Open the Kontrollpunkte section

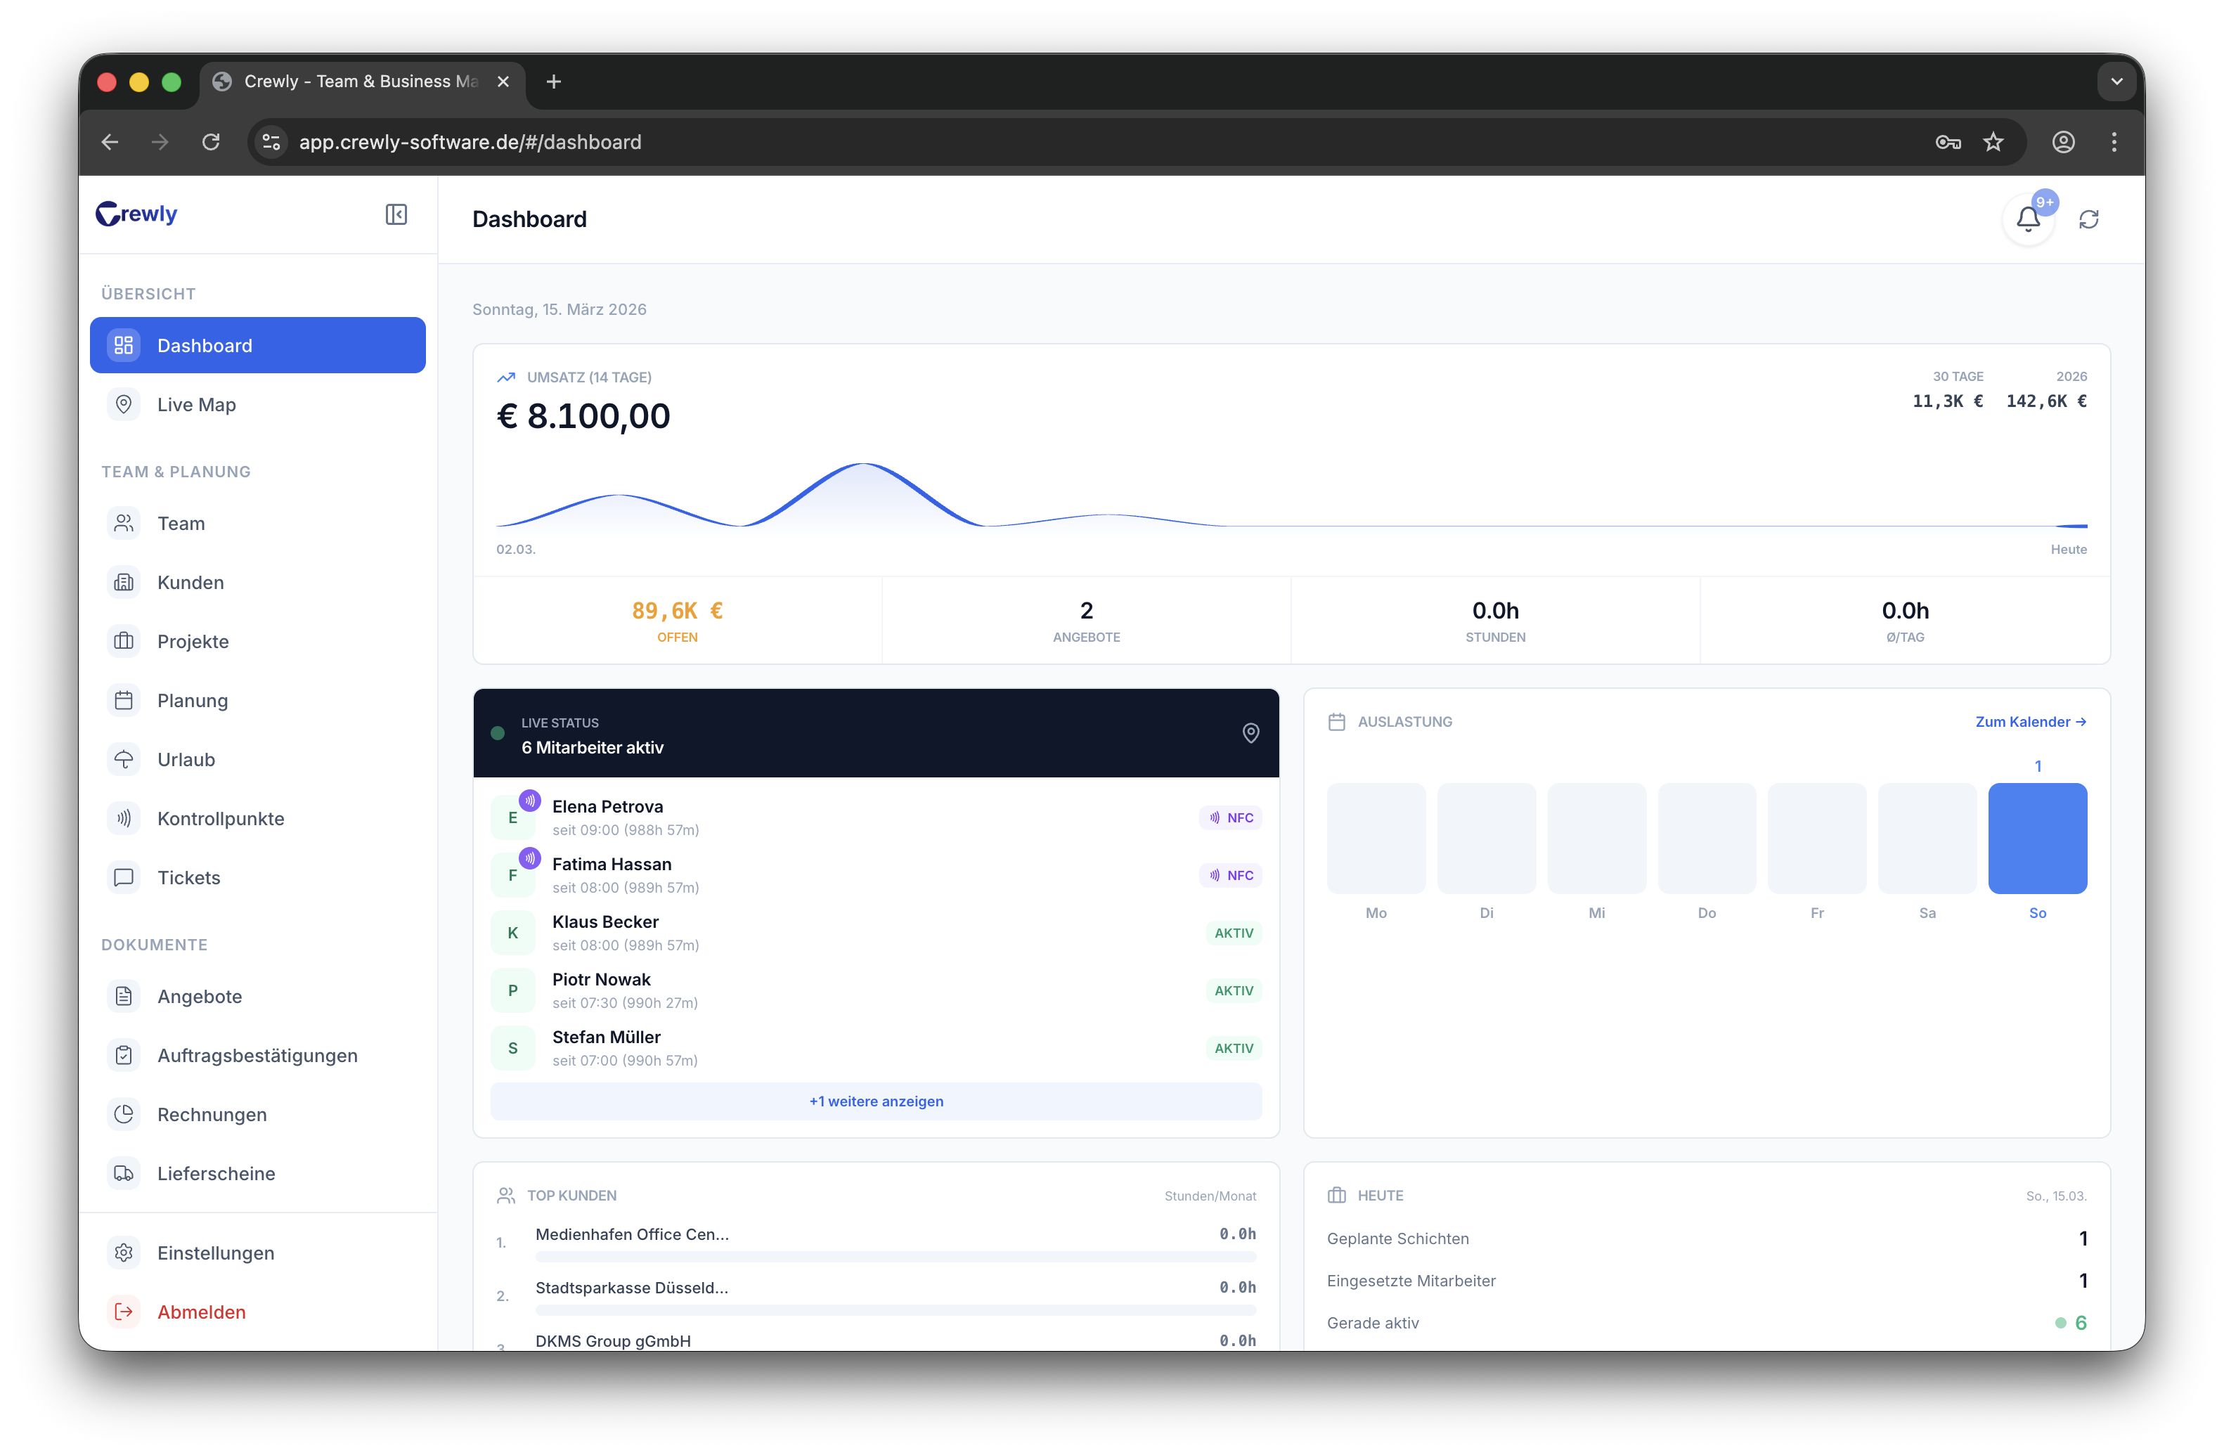[x=221, y=817]
